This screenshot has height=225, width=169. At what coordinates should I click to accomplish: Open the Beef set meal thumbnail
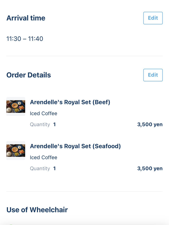[16, 106]
